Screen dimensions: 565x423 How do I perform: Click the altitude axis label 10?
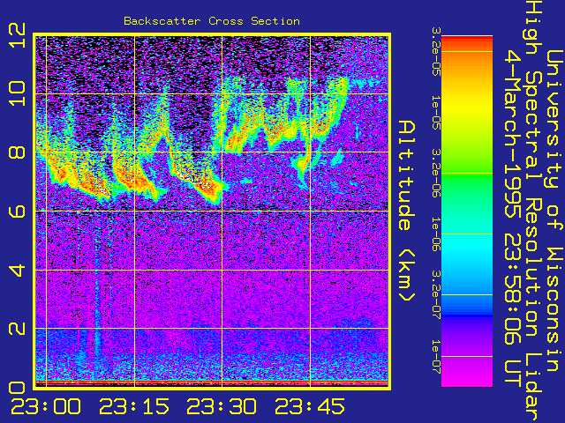point(18,93)
